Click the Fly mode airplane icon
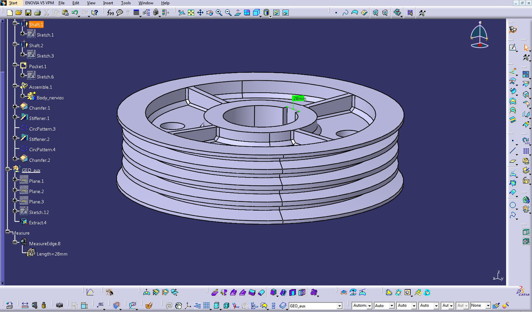This screenshot has width=532, height=312. (x=182, y=13)
